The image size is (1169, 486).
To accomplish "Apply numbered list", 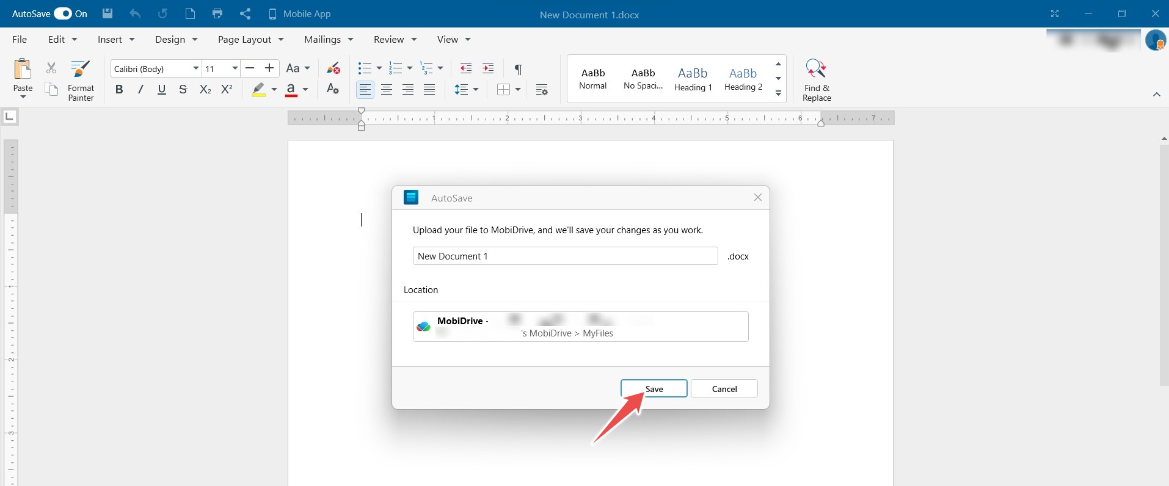I will [x=396, y=68].
